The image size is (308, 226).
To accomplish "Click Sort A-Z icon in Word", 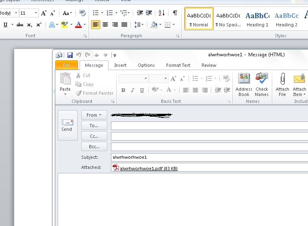I will (161, 13).
